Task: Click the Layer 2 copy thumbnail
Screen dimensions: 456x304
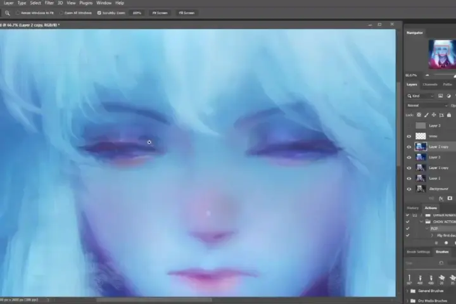Action: (x=421, y=147)
